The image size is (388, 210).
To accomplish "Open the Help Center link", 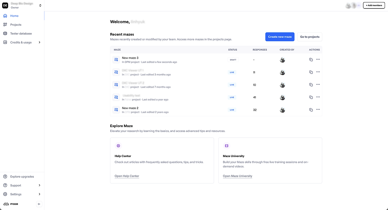I will pos(127,176).
